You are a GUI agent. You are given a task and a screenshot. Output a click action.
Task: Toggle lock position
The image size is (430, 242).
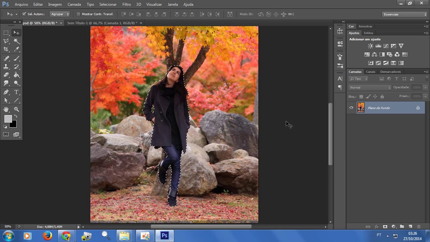375,96
